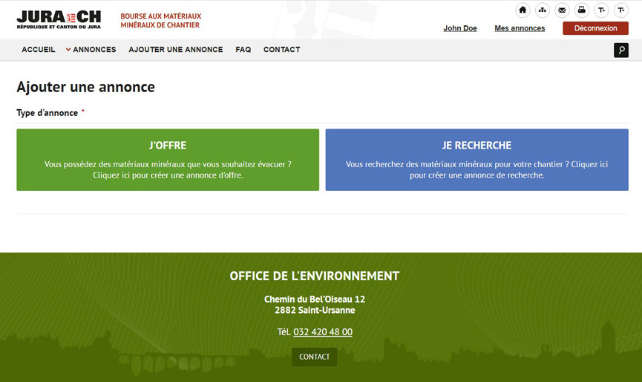The width and height of the screenshot is (642, 382).
Task: Click the envelope mail icon
Action: [x=562, y=10]
